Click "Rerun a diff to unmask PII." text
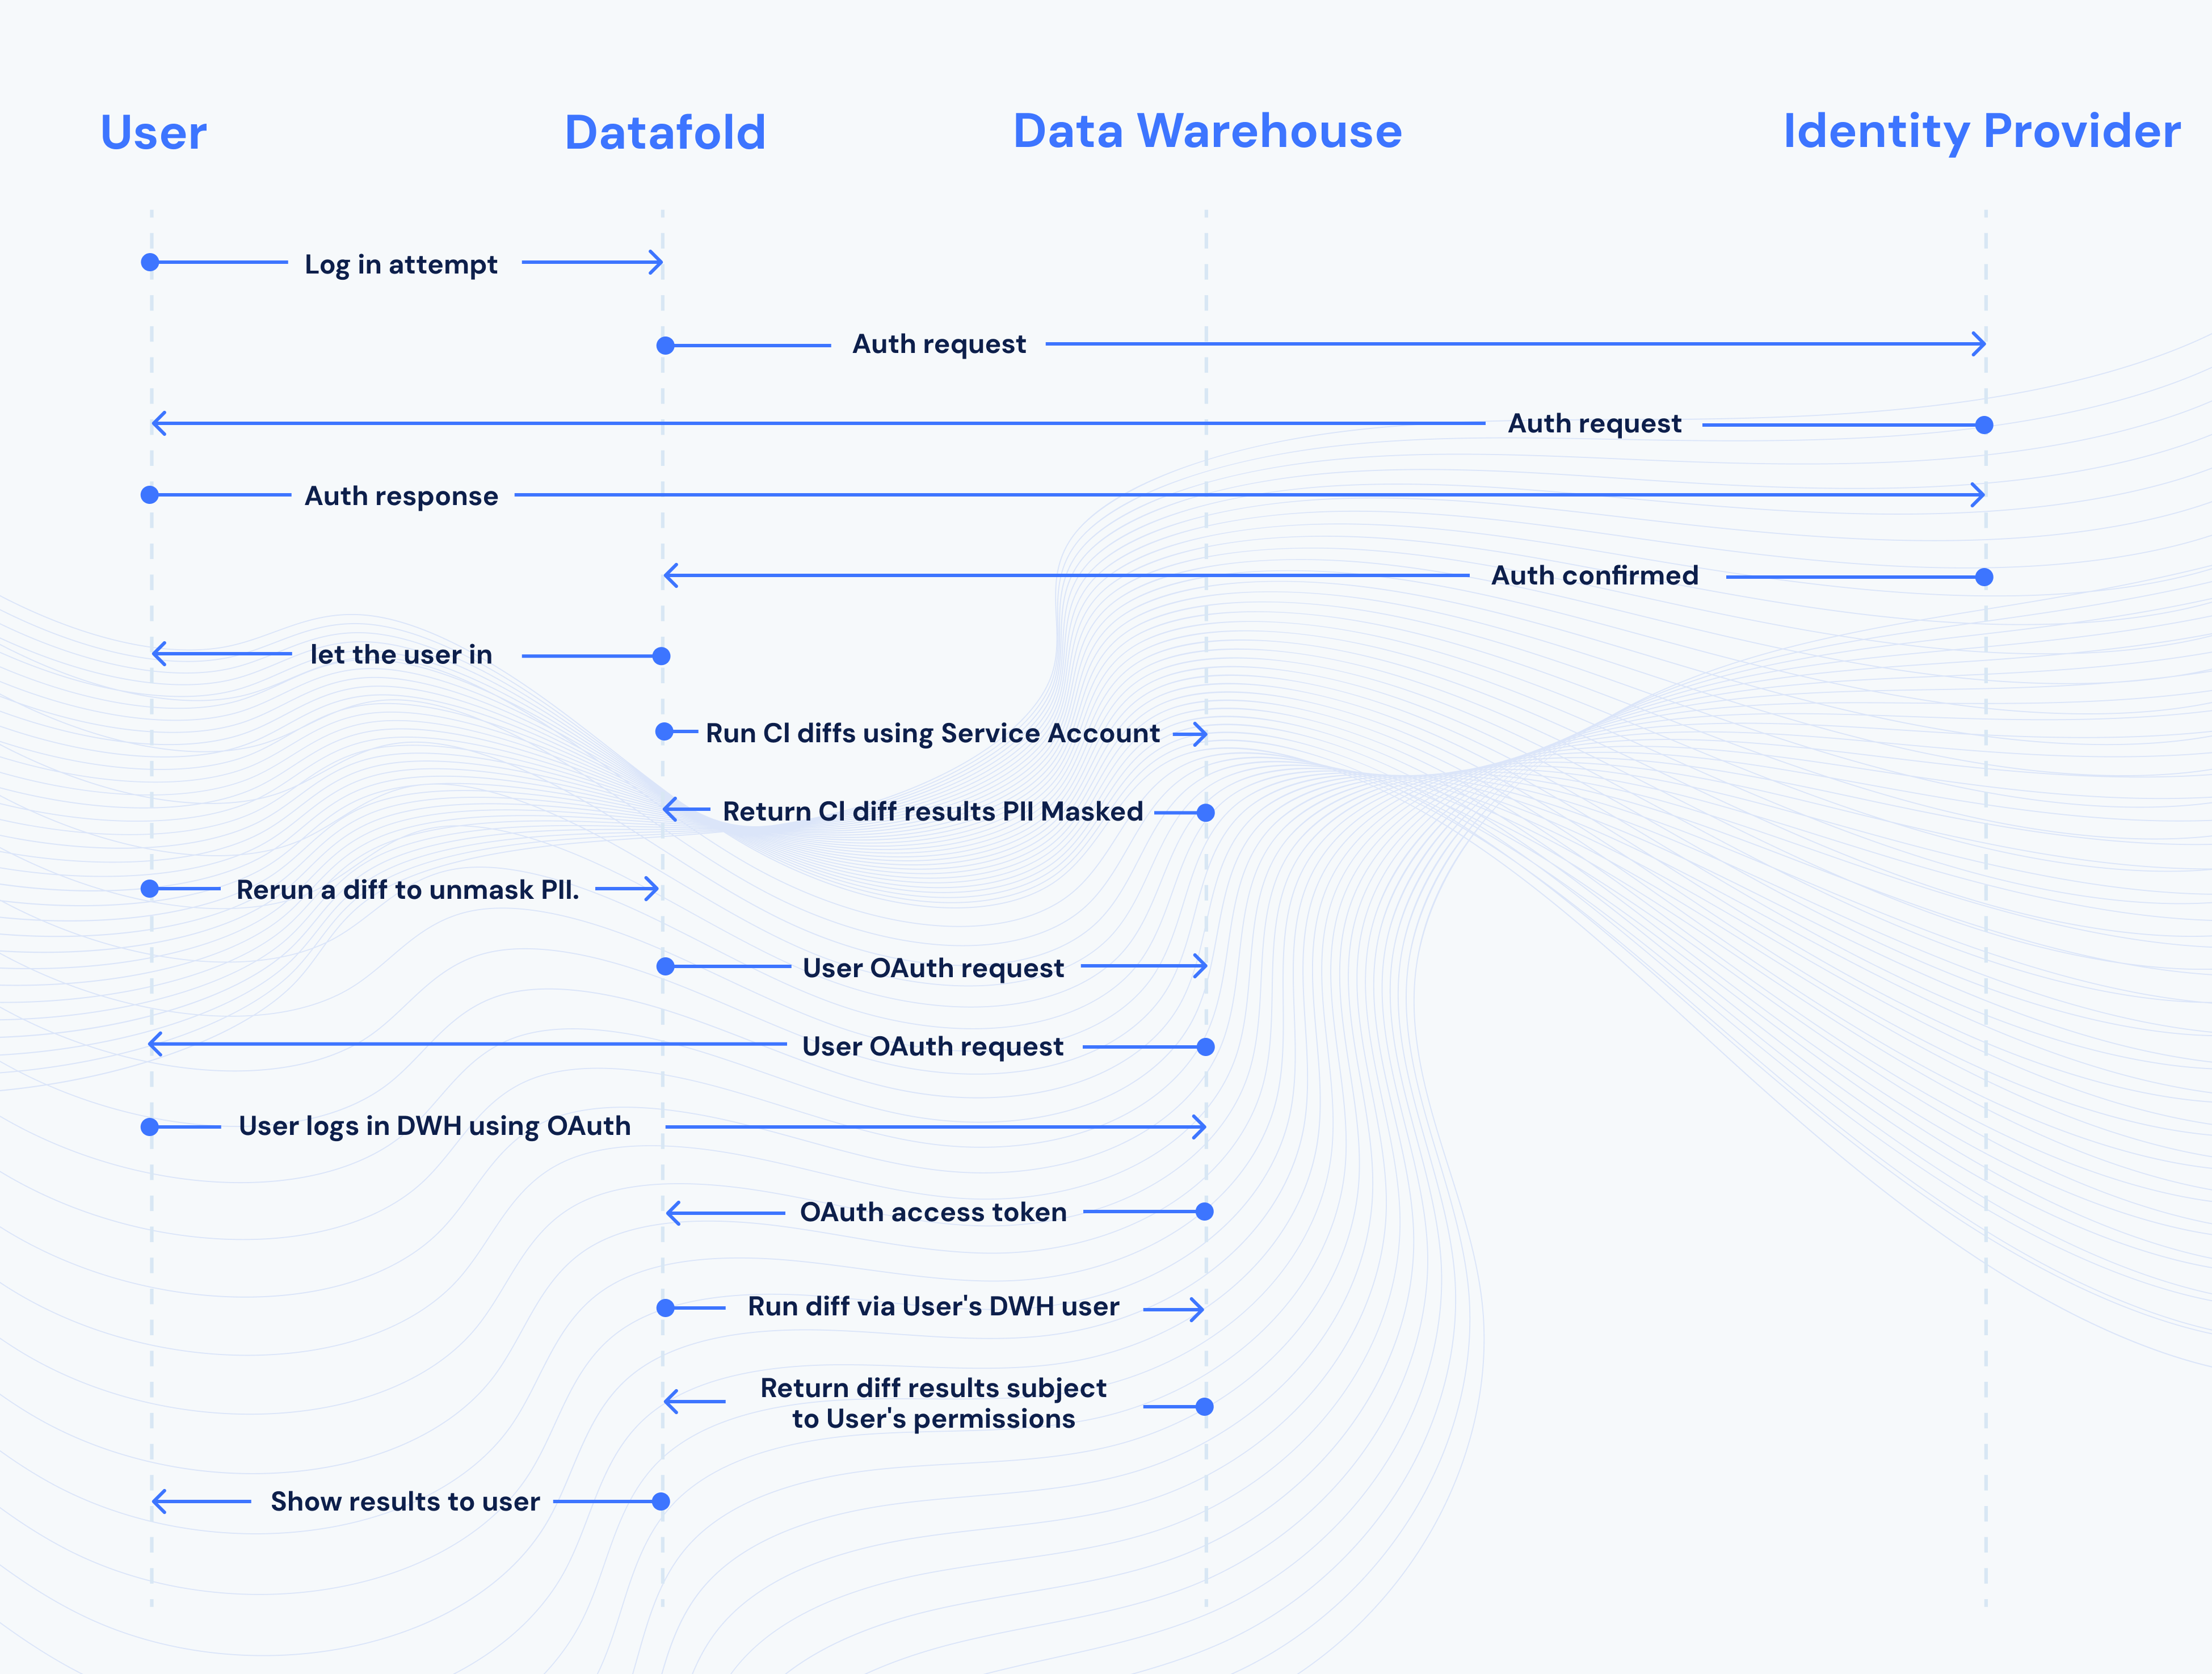The height and width of the screenshot is (1674, 2212). coord(408,890)
